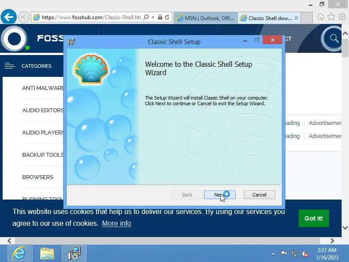Viewport: 349px width, 262px height.
Task: Open browser Tools gear icon
Action: (342, 17)
